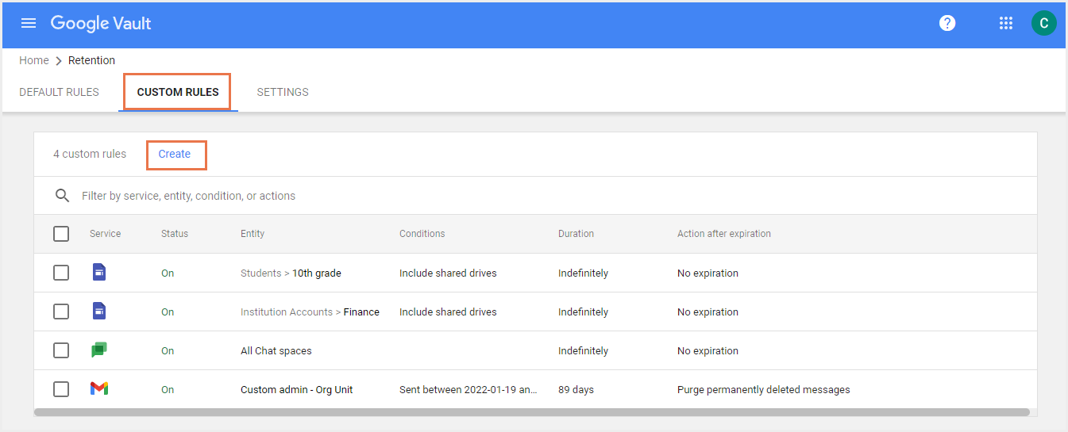Check the select-all header checkbox
Viewport: 1068px width, 432px height.
pyautogui.click(x=61, y=234)
